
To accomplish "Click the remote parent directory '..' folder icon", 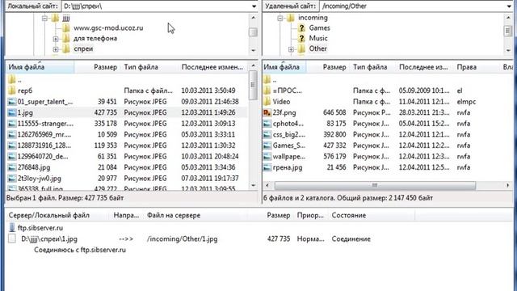I will [267, 79].
